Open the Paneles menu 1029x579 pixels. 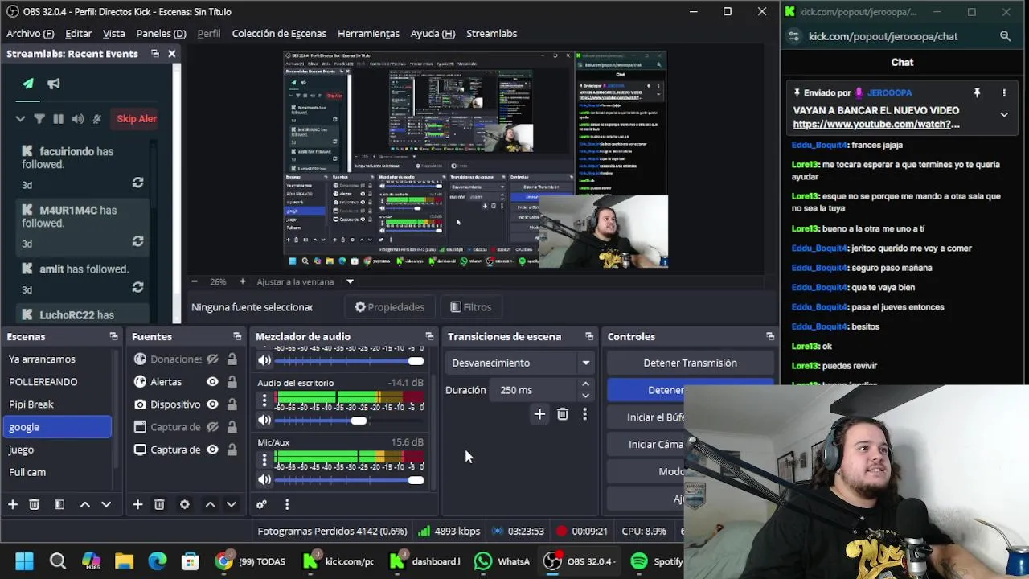(x=161, y=33)
